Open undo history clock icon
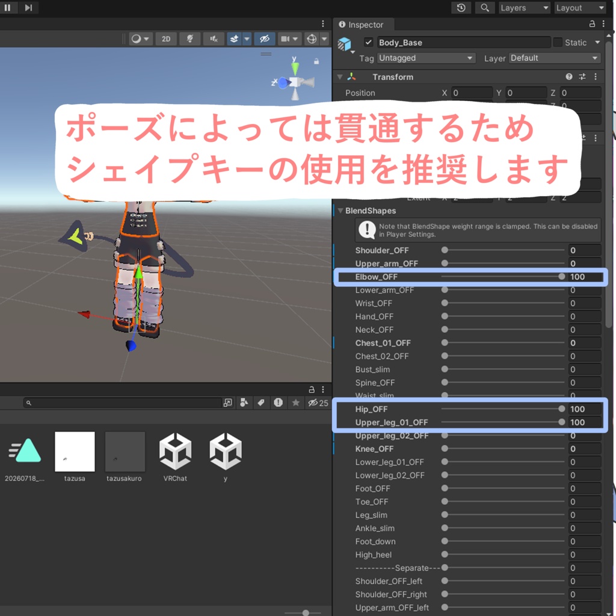The height and width of the screenshot is (616, 616). point(461,7)
